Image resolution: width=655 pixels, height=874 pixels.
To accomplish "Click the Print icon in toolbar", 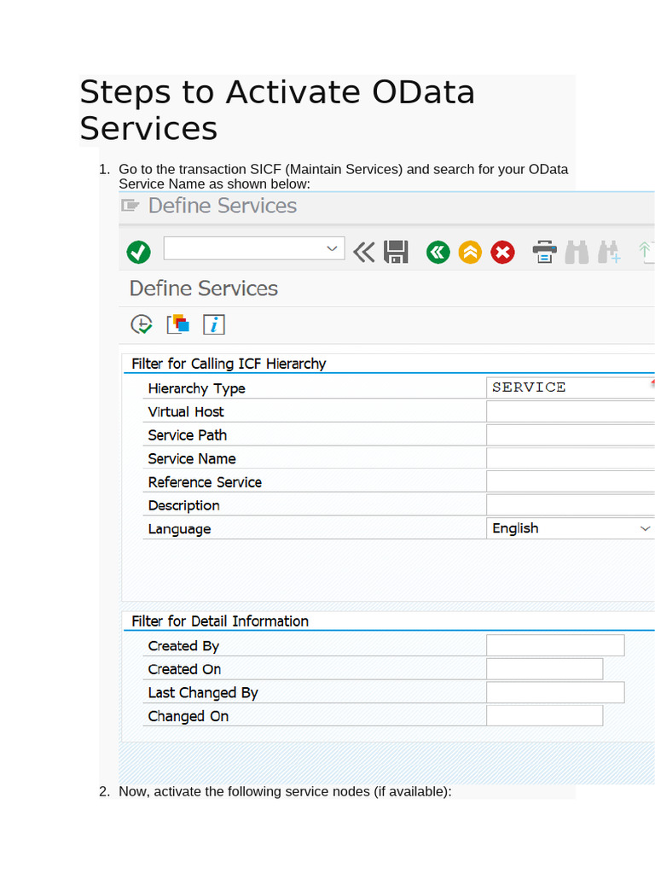I will coord(544,252).
